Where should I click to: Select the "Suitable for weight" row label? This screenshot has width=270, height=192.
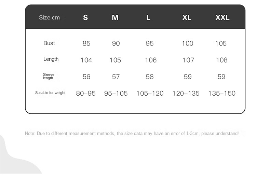(x=50, y=93)
